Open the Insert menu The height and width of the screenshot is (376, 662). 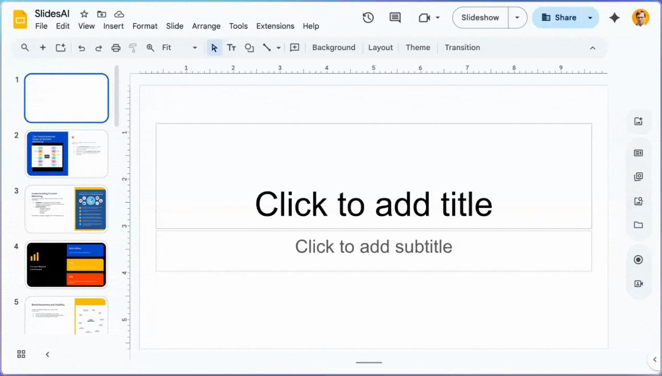[x=113, y=26]
